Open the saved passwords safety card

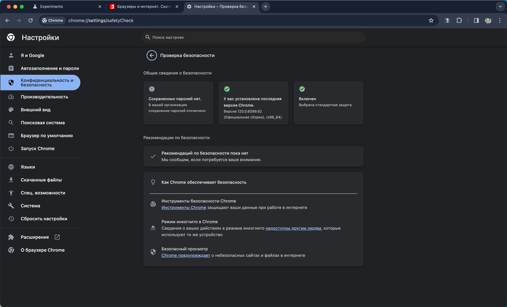[178, 103]
